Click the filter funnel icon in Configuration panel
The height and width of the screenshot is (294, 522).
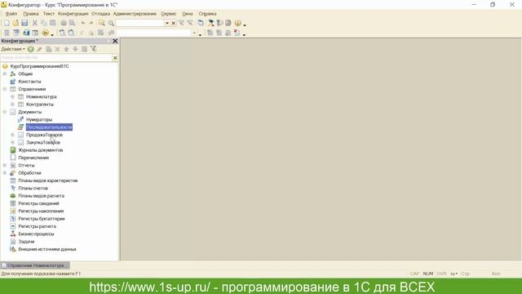[x=94, y=49]
